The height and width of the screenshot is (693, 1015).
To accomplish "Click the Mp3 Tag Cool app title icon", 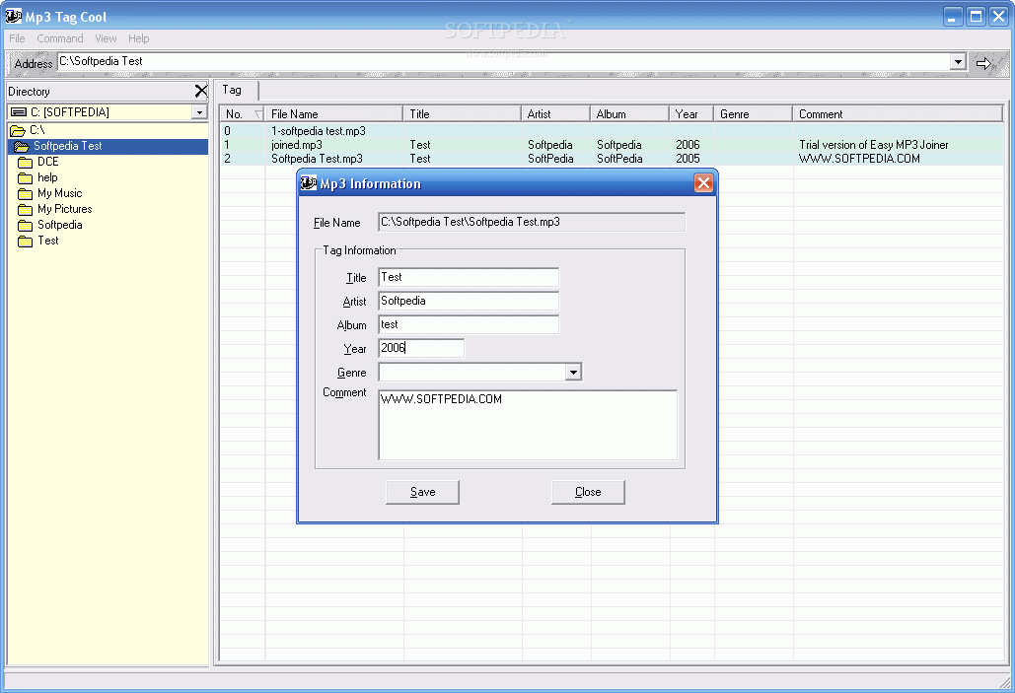I will [x=14, y=16].
